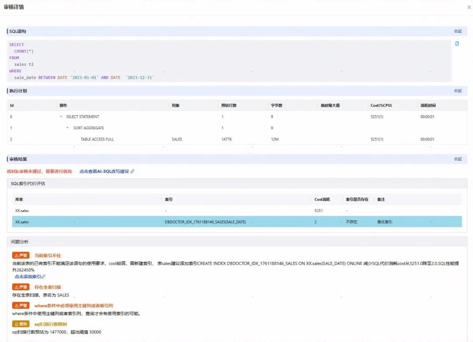Click the 索引是否存在 column header
Screen dimensions: 473x342
[x=357, y=199]
